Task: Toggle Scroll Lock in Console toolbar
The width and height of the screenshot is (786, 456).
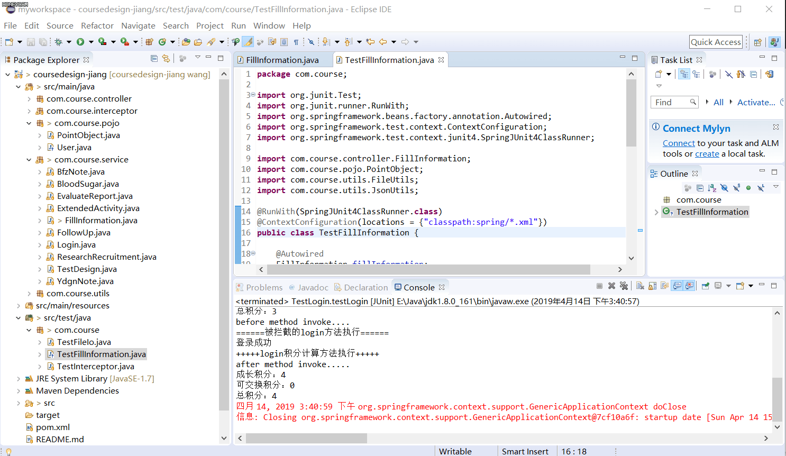Action: point(652,286)
